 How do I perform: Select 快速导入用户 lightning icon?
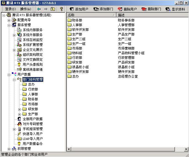click(19, 134)
